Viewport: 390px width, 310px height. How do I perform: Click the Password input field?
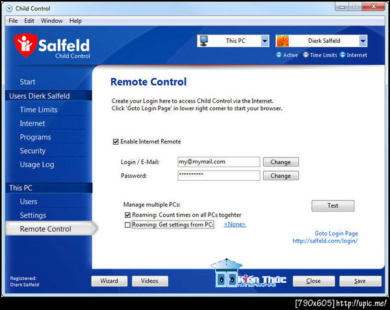(x=219, y=176)
